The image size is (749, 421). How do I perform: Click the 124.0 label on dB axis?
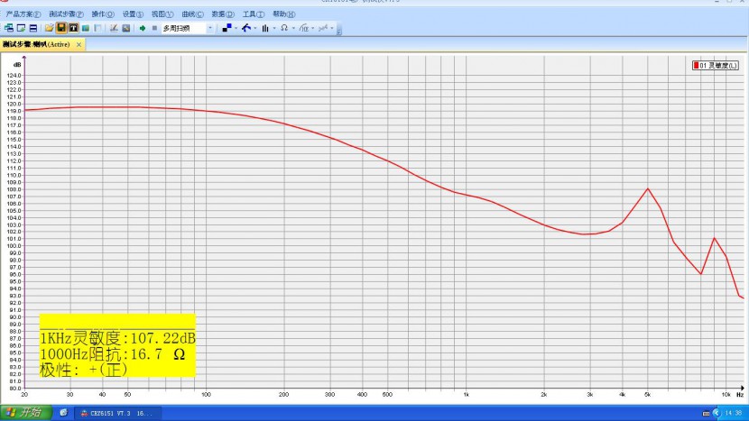tap(14, 76)
